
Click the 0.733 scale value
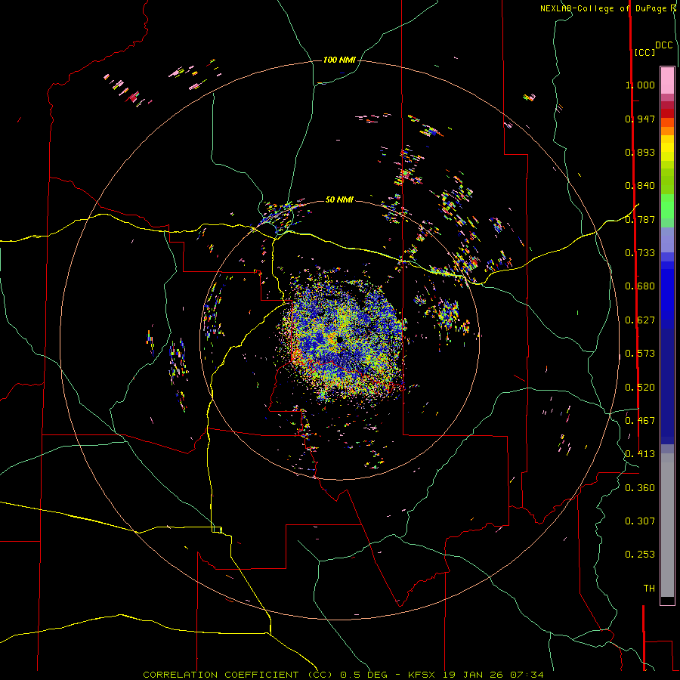[640, 253]
